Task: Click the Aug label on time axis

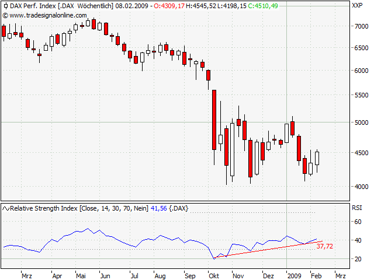Action: (160, 276)
